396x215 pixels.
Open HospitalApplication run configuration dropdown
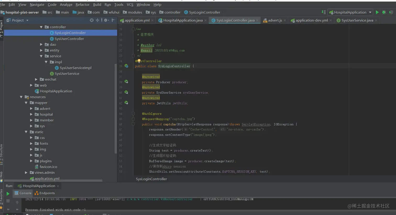point(350,12)
